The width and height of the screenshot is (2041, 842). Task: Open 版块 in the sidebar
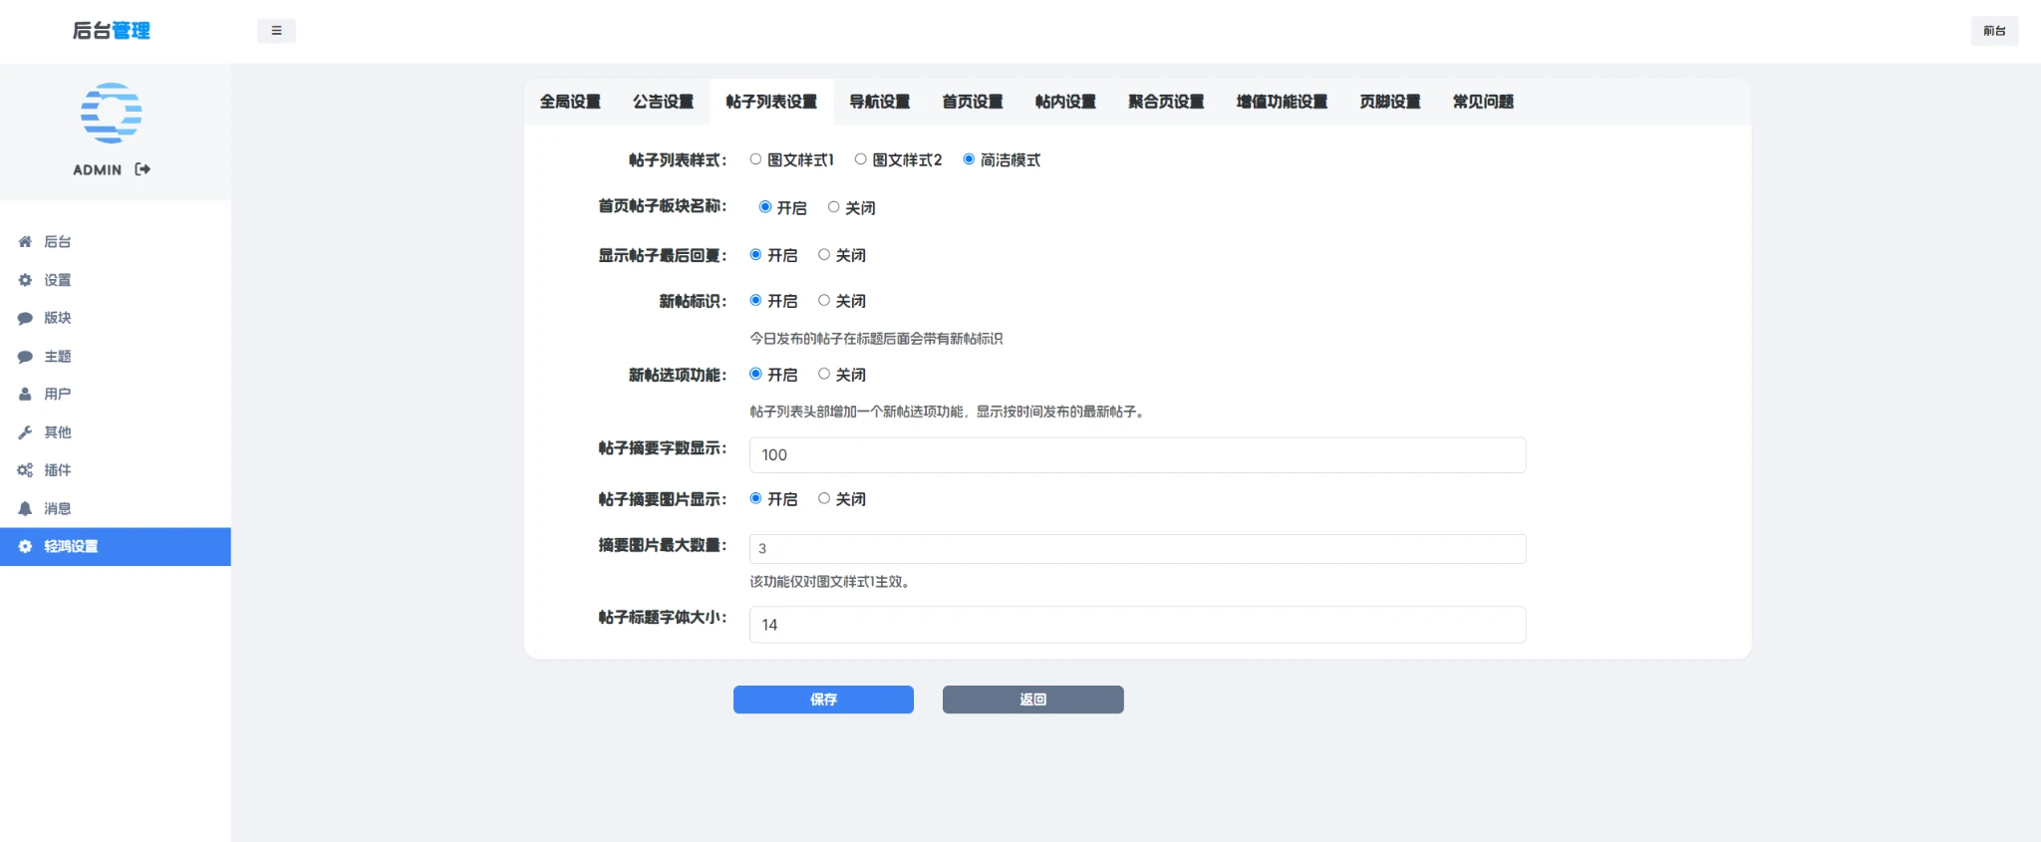click(x=116, y=318)
